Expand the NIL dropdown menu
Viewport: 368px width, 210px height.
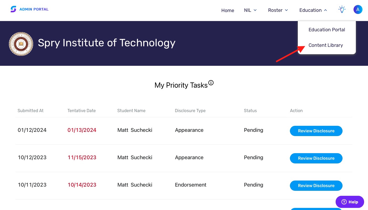click(250, 10)
